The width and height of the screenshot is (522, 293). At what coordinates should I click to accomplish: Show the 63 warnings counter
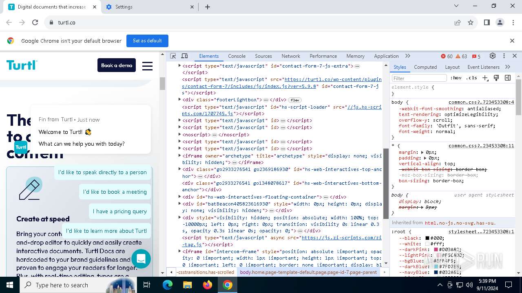(461, 56)
